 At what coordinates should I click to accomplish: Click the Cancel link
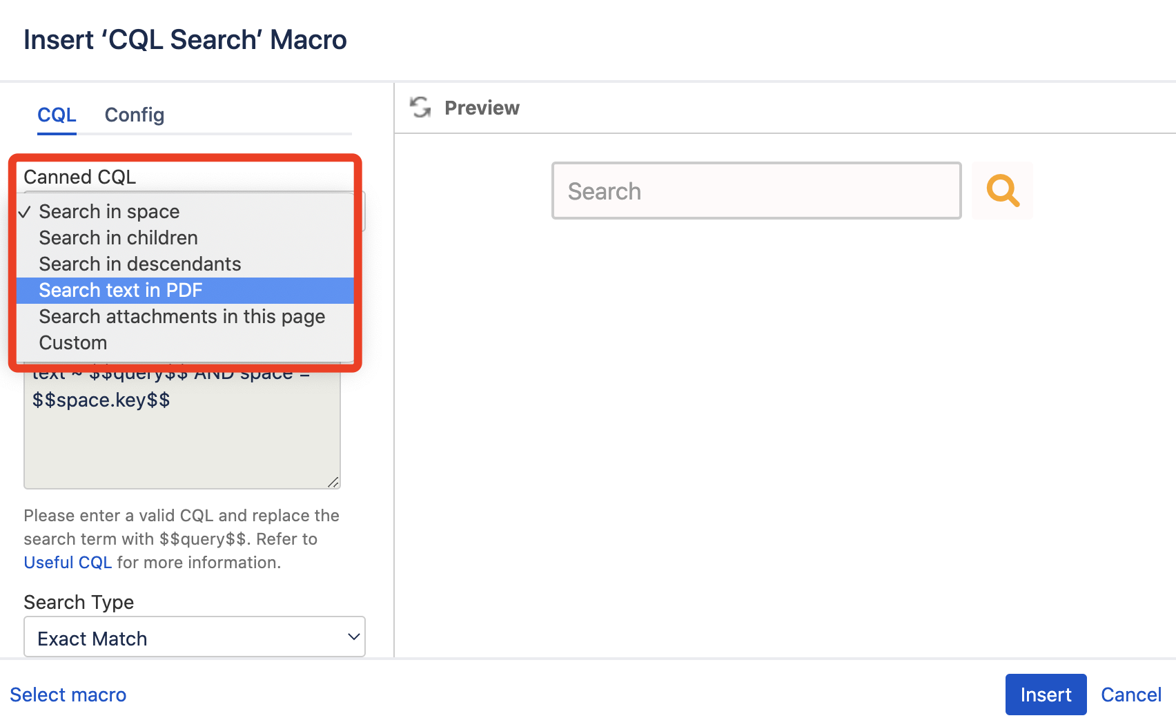(x=1130, y=695)
